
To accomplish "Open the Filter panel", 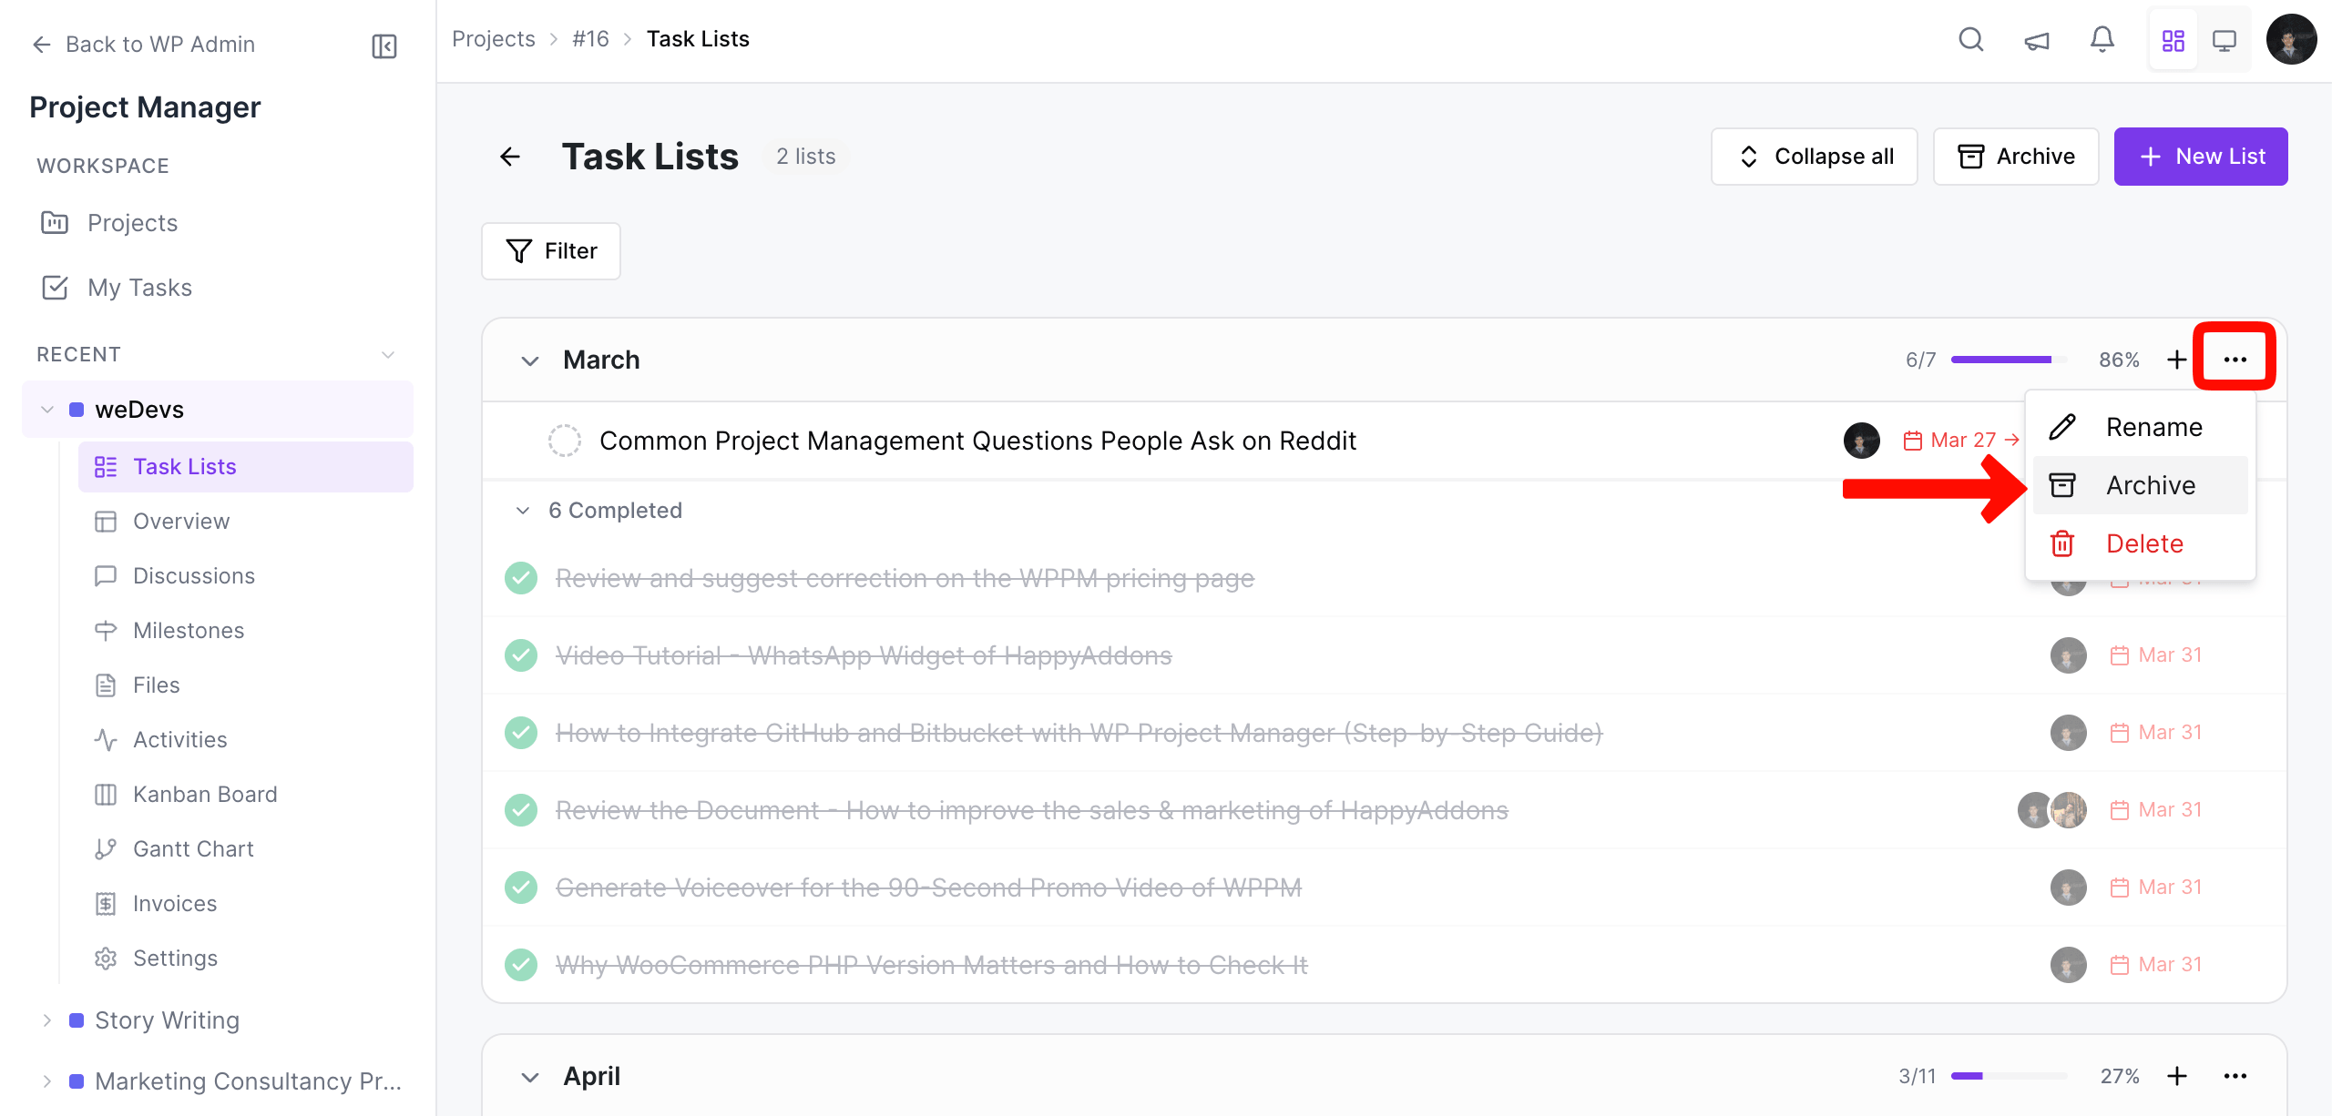I will (551, 250).
